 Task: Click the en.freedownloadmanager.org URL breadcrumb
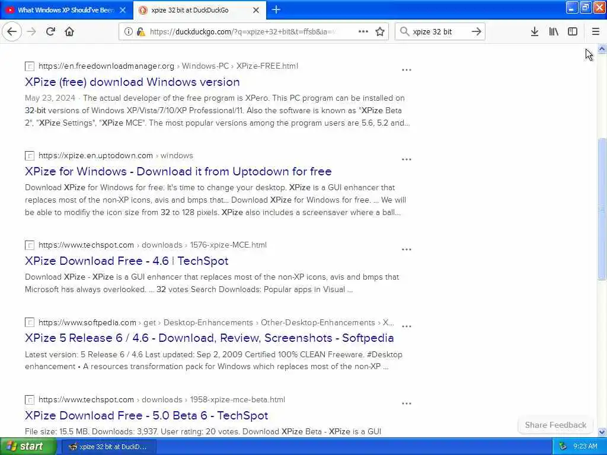168,66
